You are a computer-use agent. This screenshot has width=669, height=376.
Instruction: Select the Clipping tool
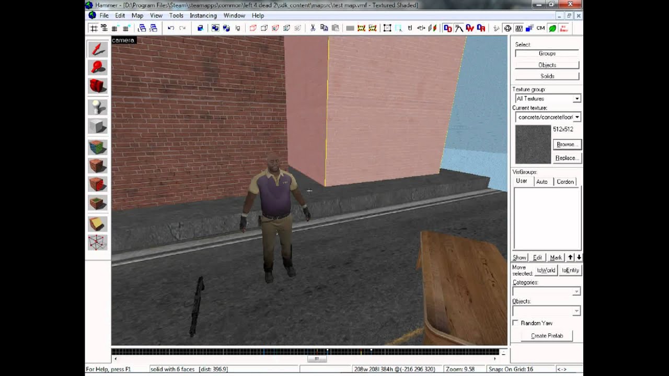(98, 224)
